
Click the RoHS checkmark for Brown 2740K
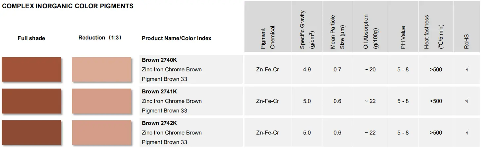pos(466,69)
